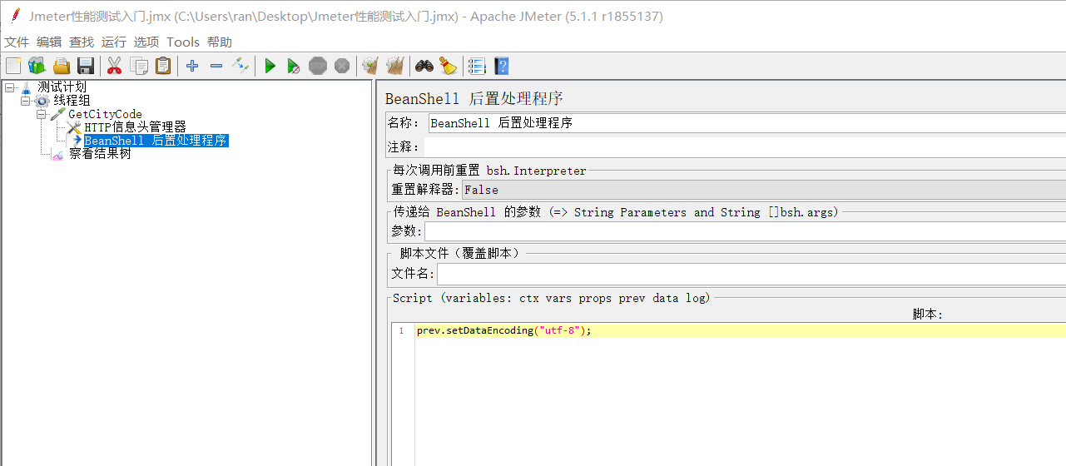Image resolution: width=1066 pixels, height=466 pixels.
Task: Select 线程组 in the tree
Action: [72, 101]
